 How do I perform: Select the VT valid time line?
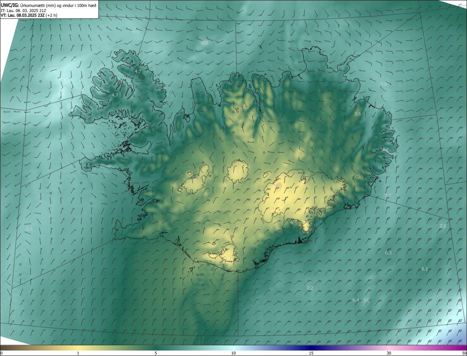29,15
